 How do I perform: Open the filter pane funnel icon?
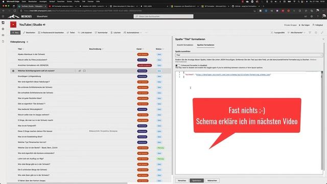click(x=310, y=33)
